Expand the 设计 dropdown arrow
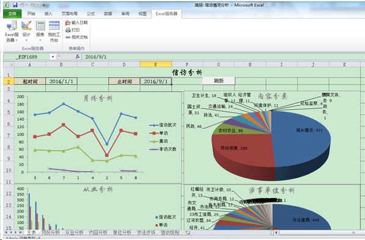The height and width of the screenshot is (240, 365). (x=26, y=40)
